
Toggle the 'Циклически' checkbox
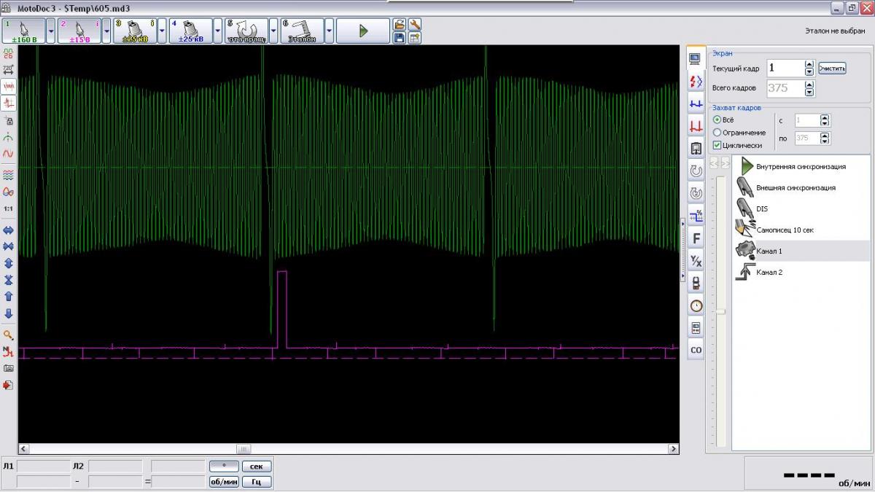(717, 145)
